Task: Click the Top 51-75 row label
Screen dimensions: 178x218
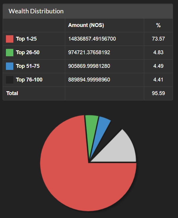Action: click(x=28, y=66)
